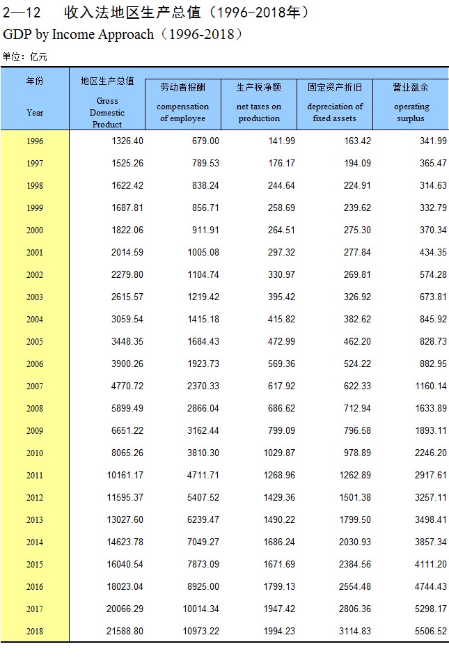Click the 固定资产折旧 depreciation header
This screenshot has width=449, height=665.
click(x=335, y=104)
